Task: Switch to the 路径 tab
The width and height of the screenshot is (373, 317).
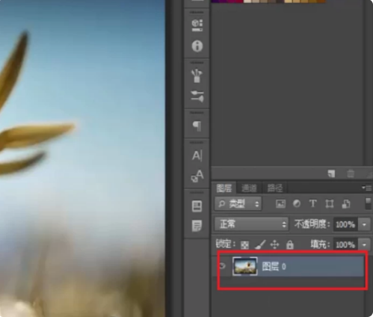Action: (x=275, y=188)
